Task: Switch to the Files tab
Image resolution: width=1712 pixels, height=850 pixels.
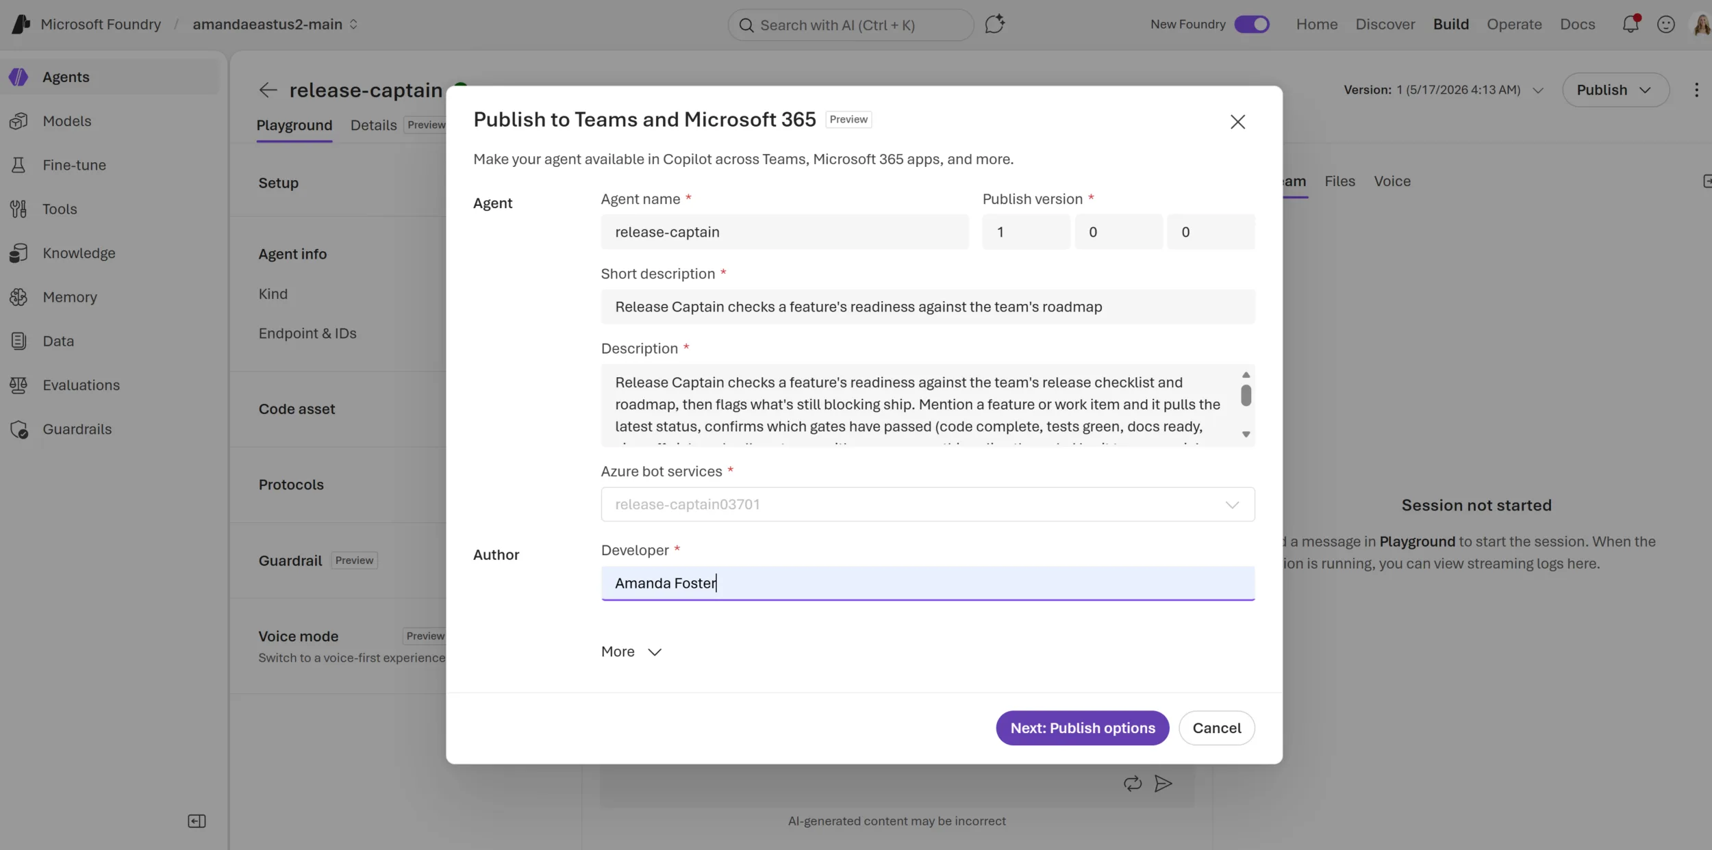Action: point(1339,181)
